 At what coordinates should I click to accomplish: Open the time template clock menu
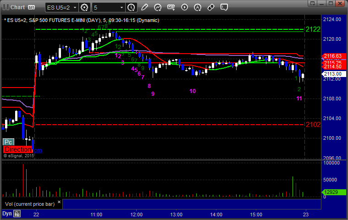131,7
